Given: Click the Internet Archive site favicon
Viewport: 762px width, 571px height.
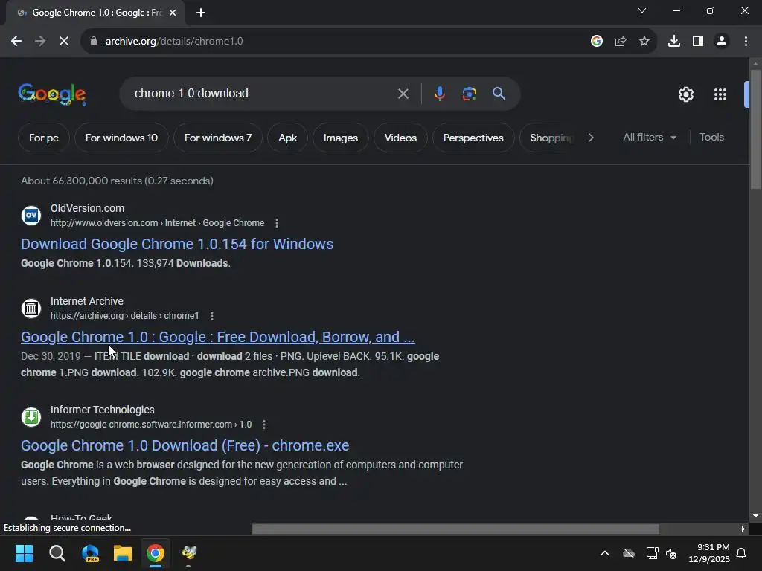Looking at the screenshot, I should click(x=31, y=309).
